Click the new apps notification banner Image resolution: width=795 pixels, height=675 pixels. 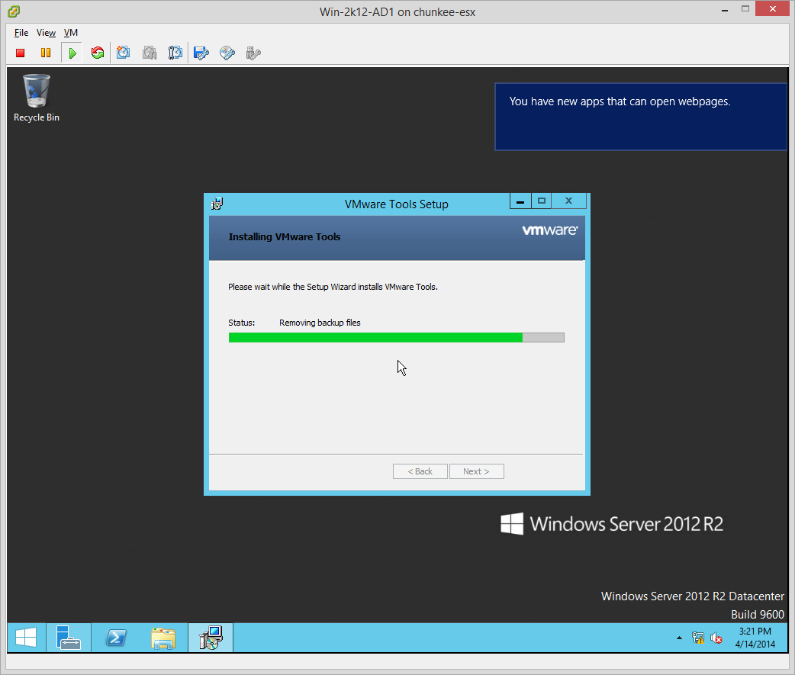(x=640, y=116)
